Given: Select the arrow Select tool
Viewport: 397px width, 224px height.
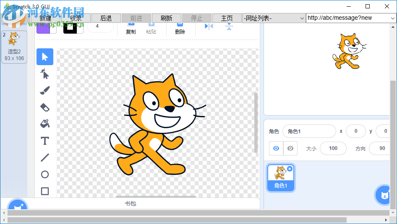Looking at the screenshot, I should [x=45, y=57].
